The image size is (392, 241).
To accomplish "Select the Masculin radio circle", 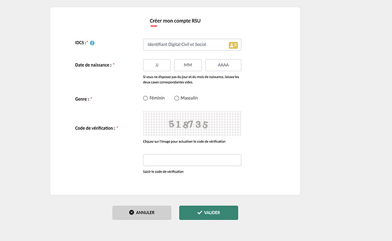I will [x=177, y=98].
